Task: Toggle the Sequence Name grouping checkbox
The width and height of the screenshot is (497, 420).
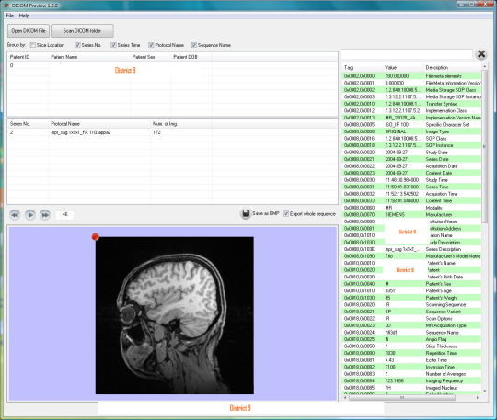Action: [194, 45]
